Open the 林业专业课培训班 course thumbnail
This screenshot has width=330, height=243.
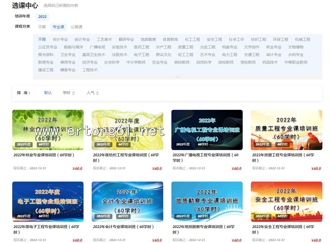tap(48, 130)
